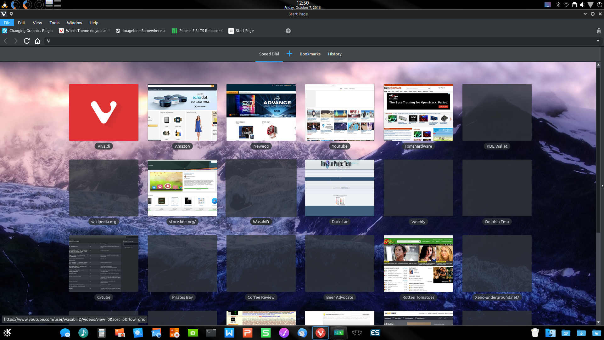604x340 pixels.
Task: Open the Vivaldi dock icon
Action: pos(321,333)
